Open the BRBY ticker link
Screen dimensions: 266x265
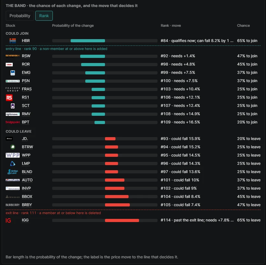[x=27, y=205]
